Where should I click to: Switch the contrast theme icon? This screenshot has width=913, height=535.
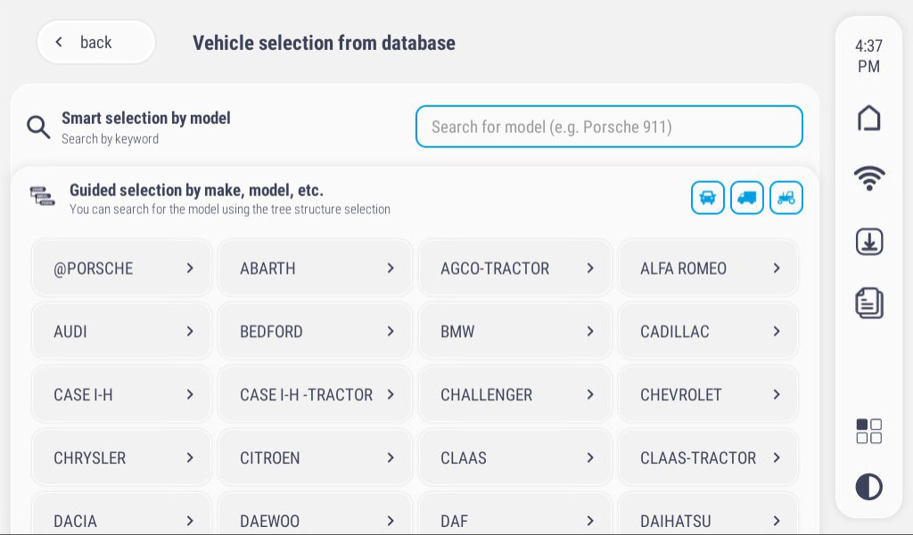click(x=868, y=486)
